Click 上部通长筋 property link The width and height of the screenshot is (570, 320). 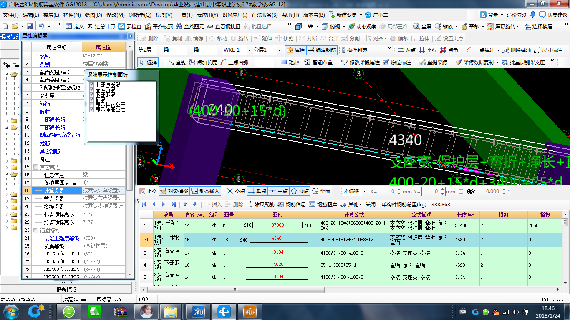point(53,120)
